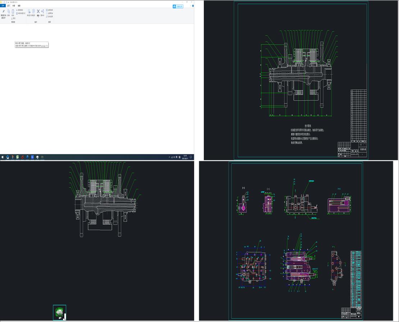
Task: Open the File tab in Explorer ribbon
Action: pyautogui.click(x=3, y=6)
